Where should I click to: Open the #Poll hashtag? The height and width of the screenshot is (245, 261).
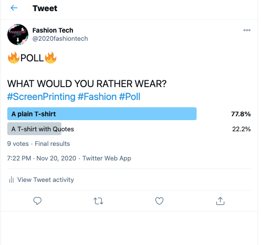pyautogui.click(x=130, y=97)
